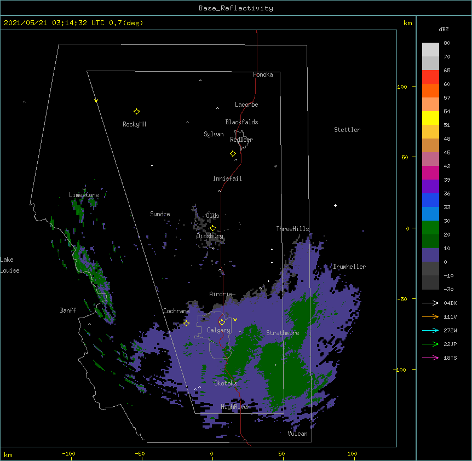Click the Drumheller label
Viewport: 472px width, 461px height.
(x=349, y=267)
